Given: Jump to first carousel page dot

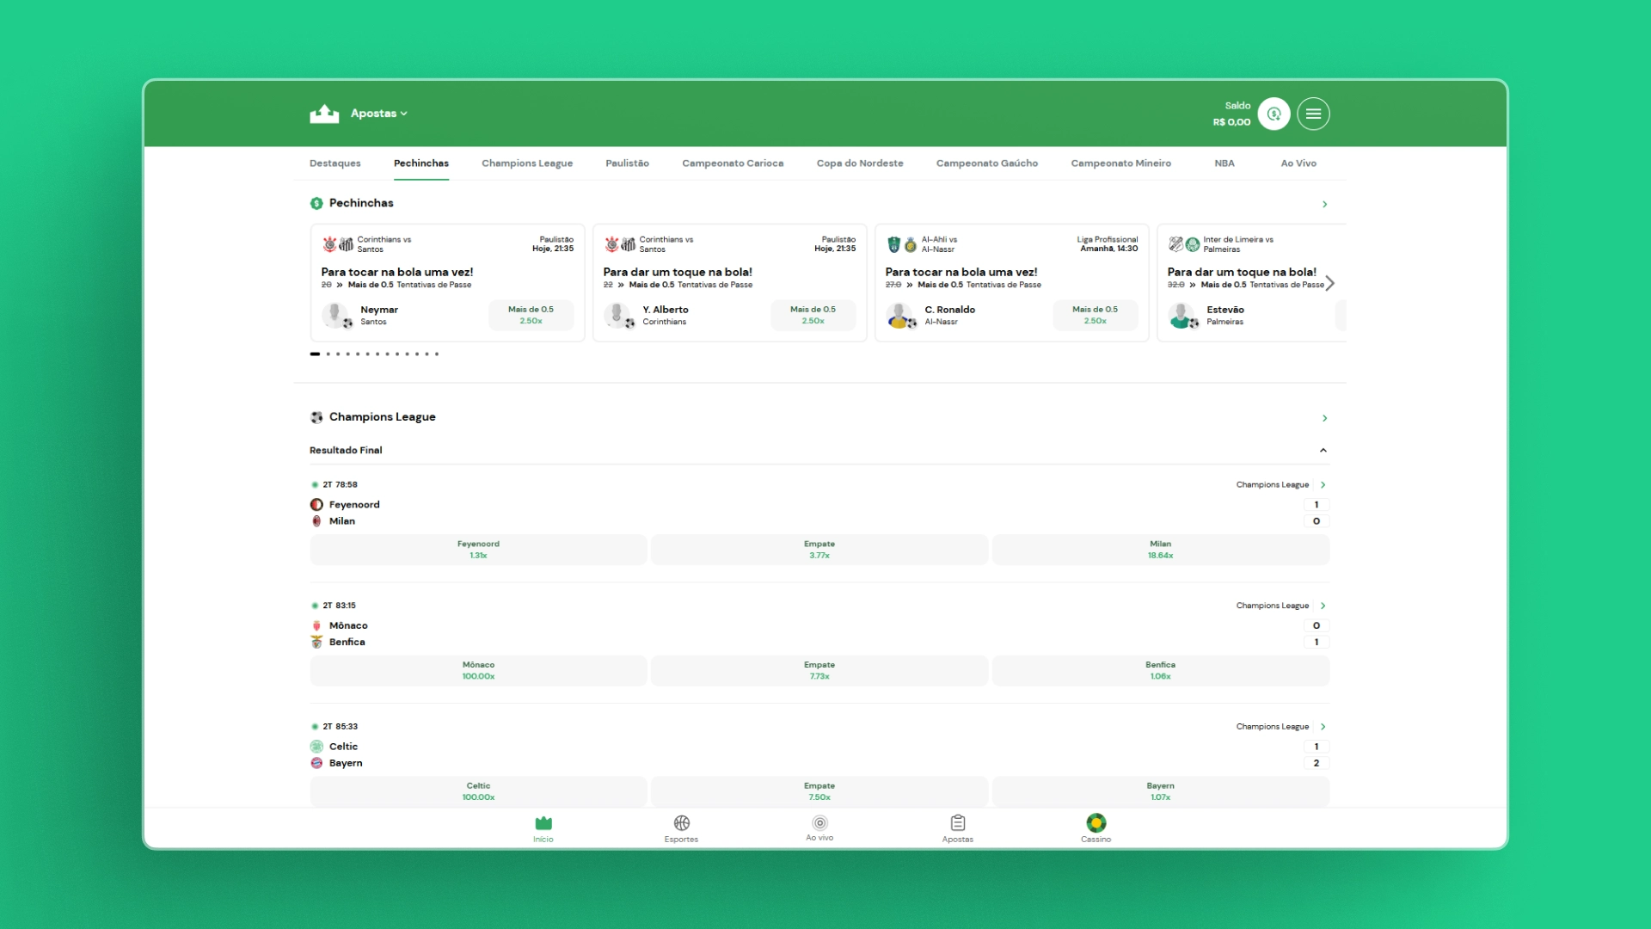Looking at the screenshot, I should 315,354.
